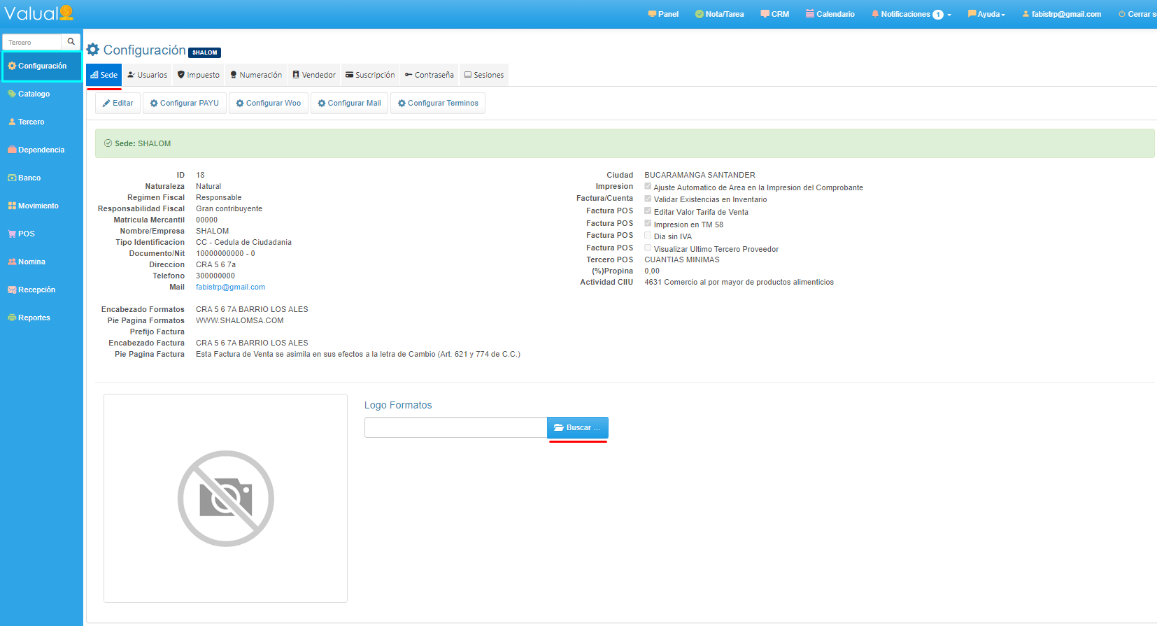Toggle Visualizar Ultimo Tercero Proveedor checkbox
Screen dimensions: 1157x626
pos(648,248)
